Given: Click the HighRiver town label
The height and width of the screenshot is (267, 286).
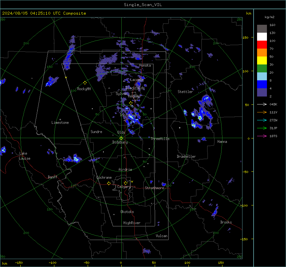Looking at the screenshot, I should click(132, 223).
